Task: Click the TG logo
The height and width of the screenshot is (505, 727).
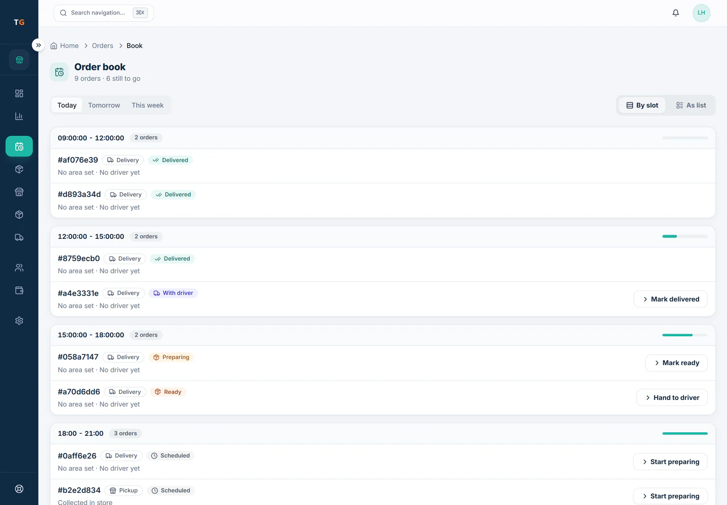Action: [19, 22]
